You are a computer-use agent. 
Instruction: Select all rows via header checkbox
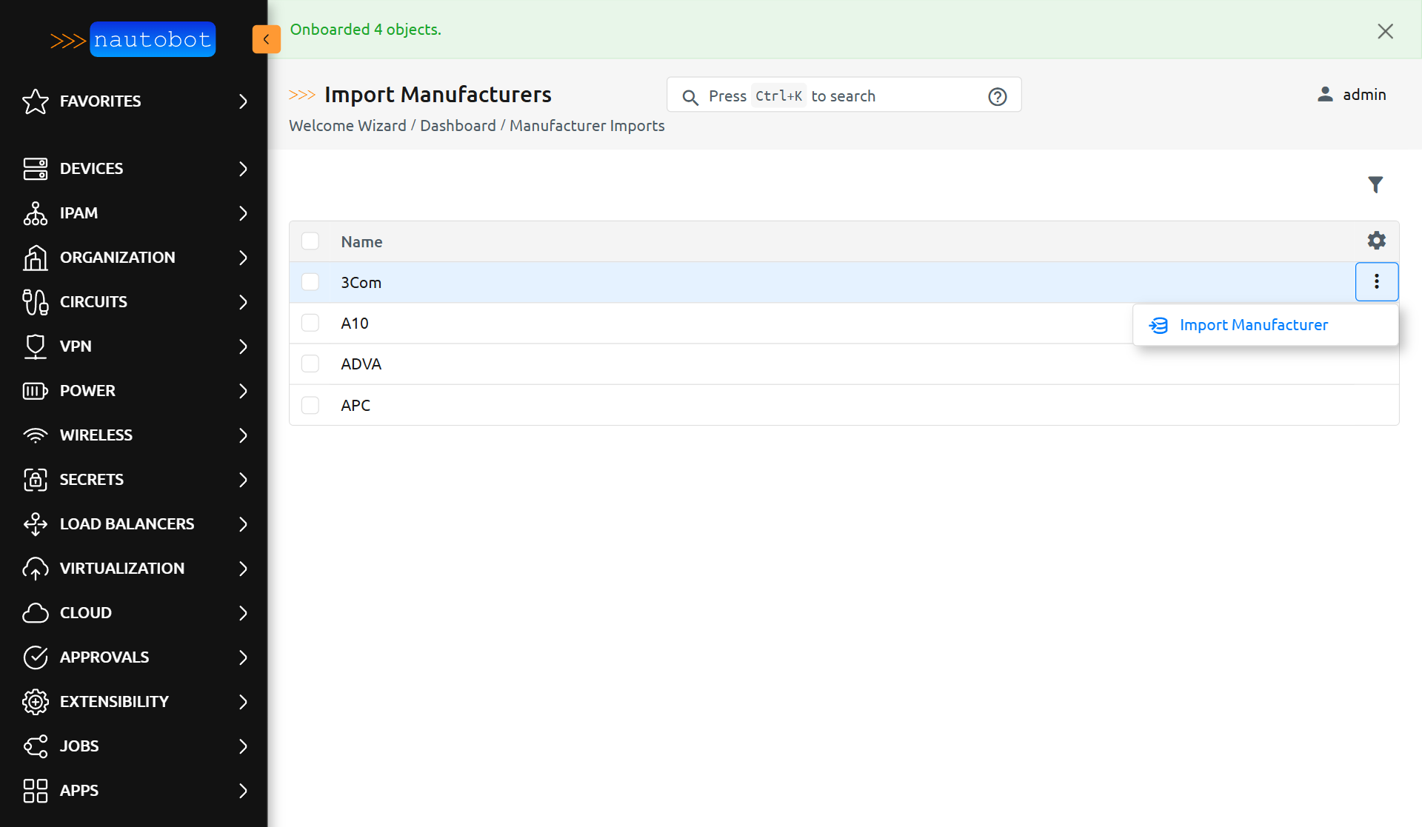tap(310, 241)
